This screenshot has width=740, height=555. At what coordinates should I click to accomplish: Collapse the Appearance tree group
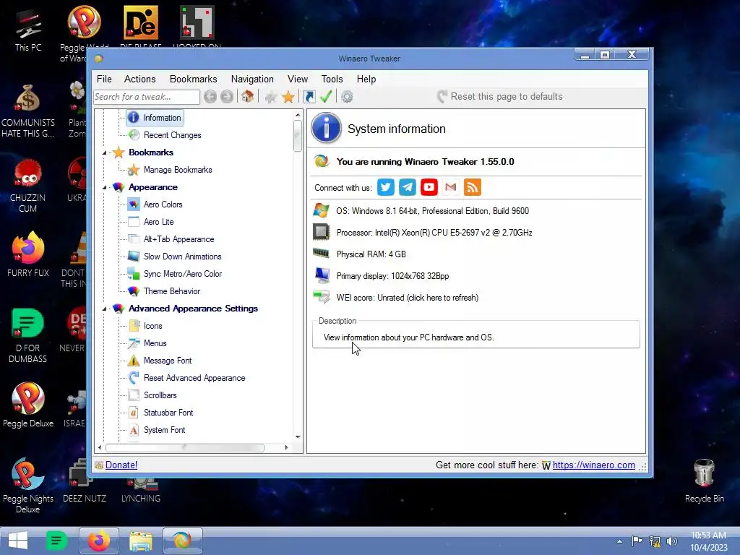pos(104,187)
